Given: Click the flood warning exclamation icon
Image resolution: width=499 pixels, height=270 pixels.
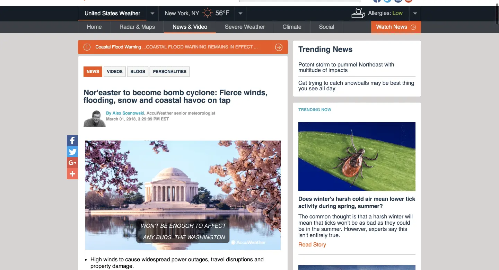Looking at the screenshot, I should (87, 47).
